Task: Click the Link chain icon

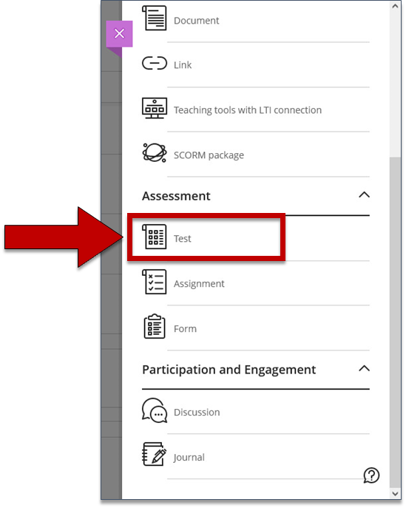Action: click(x=155, y=63)
